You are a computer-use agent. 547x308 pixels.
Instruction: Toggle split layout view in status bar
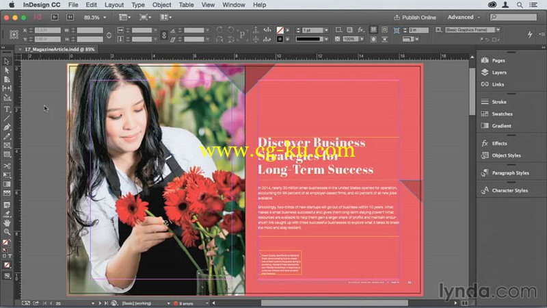[464, 303]
